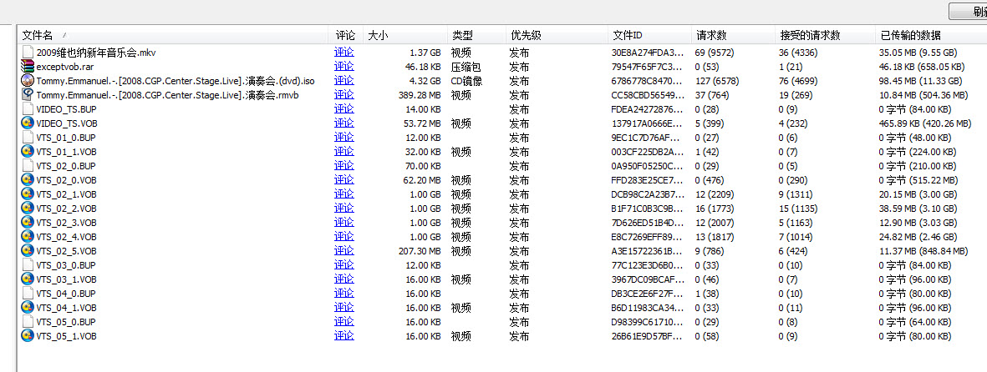Open 评论 link for VIDEO_TS.VOB

[x=343, y=123]
